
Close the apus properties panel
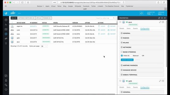click(163, 22)
